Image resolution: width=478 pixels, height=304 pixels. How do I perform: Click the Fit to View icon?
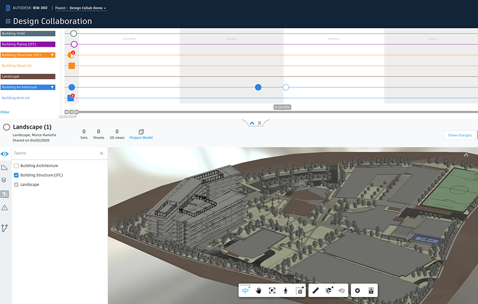pyautogui.click(x=272, y=290)
